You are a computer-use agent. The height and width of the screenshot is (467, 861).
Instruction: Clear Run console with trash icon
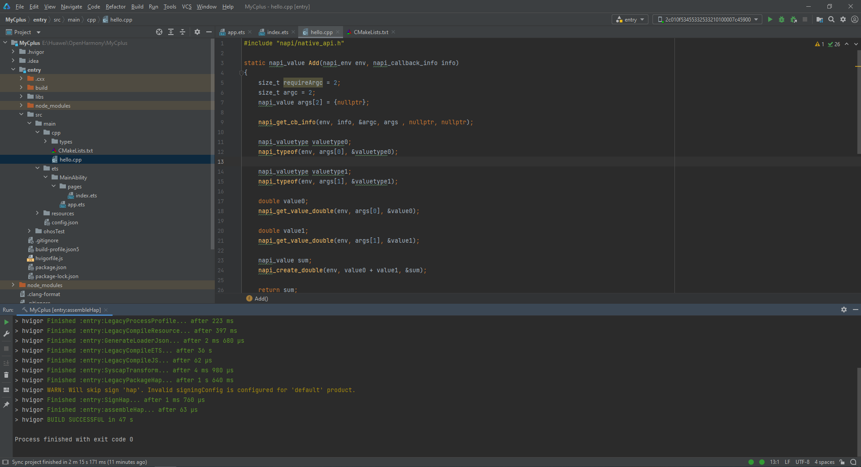coord(6,375)
